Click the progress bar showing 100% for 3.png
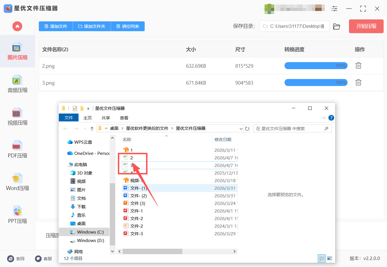Screen dimensions: 387x267 tap(316, 82)
